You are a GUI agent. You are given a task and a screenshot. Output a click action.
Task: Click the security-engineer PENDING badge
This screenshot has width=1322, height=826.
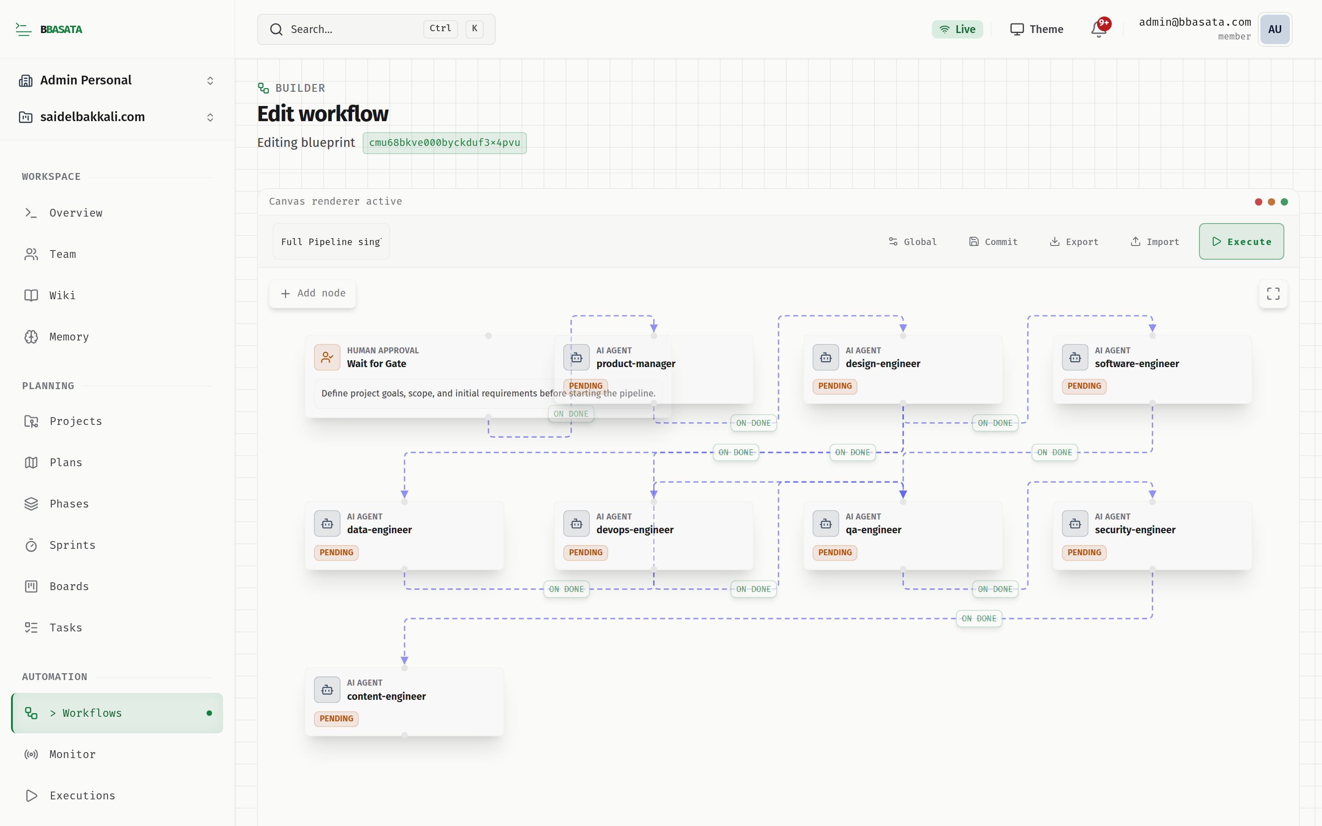coord(1084,553)
